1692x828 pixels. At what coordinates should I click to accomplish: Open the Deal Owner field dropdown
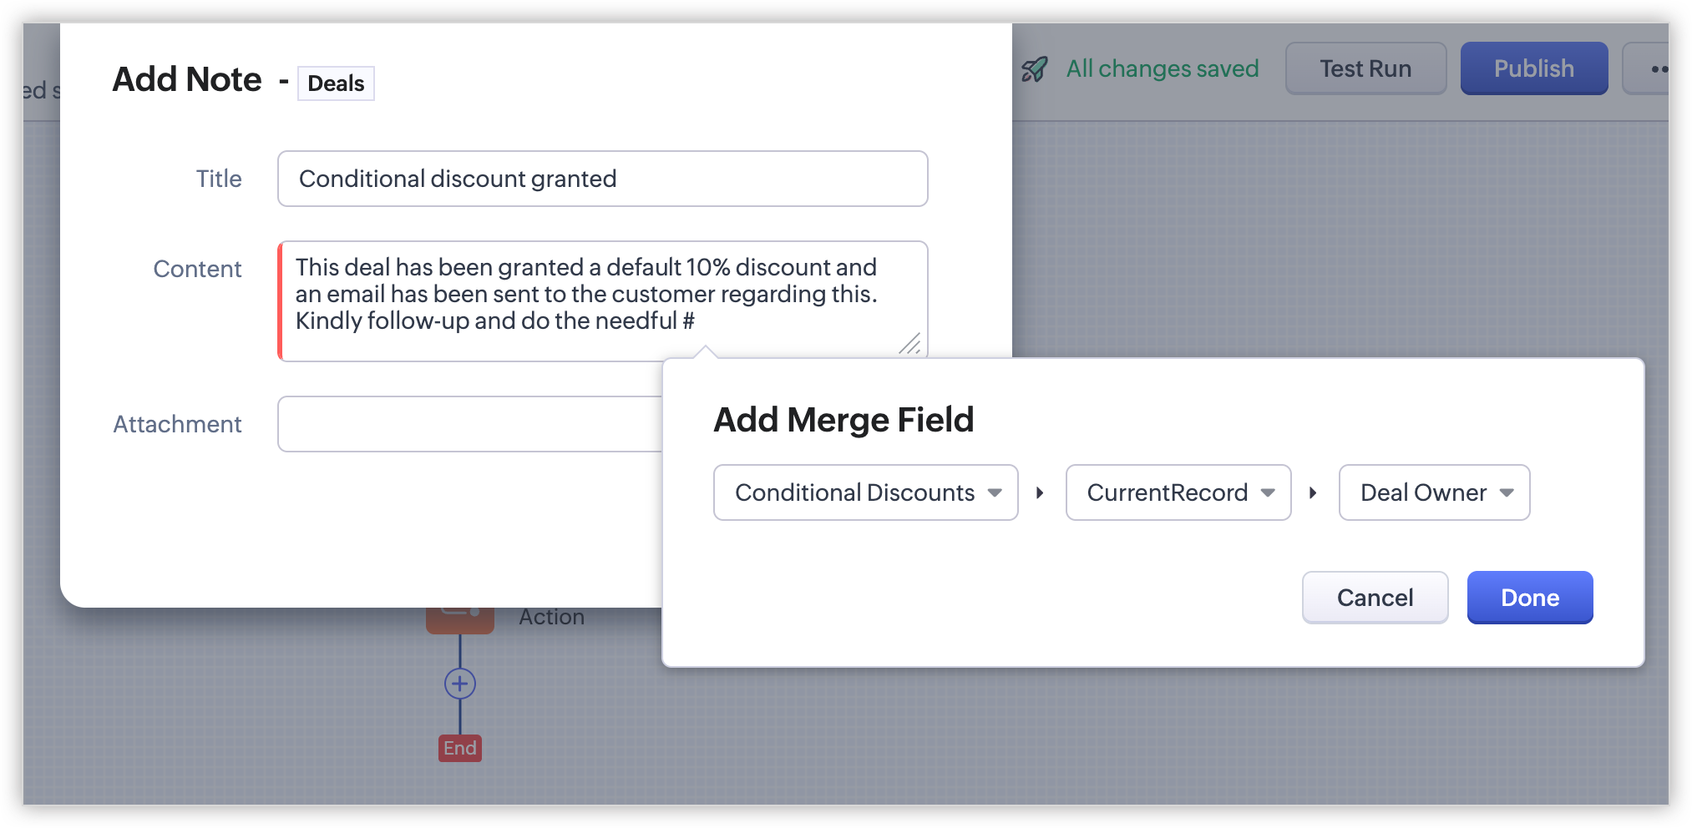(1433, 493)
